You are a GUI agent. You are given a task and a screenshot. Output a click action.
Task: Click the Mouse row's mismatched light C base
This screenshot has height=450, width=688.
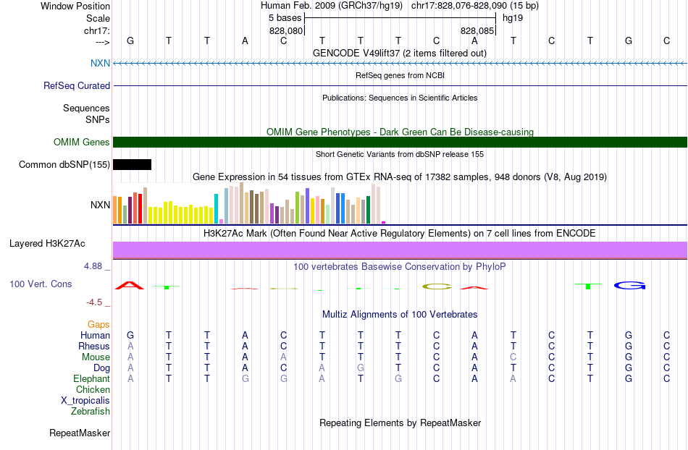tap(513, 357)
